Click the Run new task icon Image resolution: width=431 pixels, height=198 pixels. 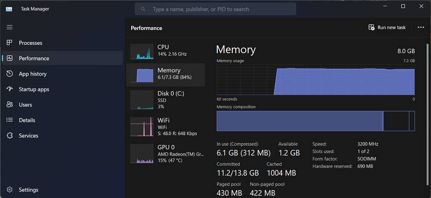pyautogui.click(x=371, y=28)
